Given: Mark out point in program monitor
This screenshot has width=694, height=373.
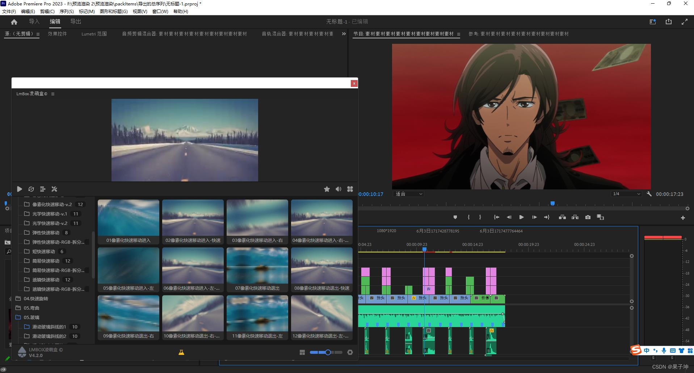Looking at the screenshot, I should [480, 217].
